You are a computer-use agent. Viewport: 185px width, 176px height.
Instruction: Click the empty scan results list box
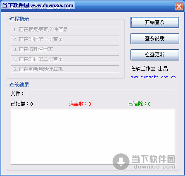coord(93,137)
